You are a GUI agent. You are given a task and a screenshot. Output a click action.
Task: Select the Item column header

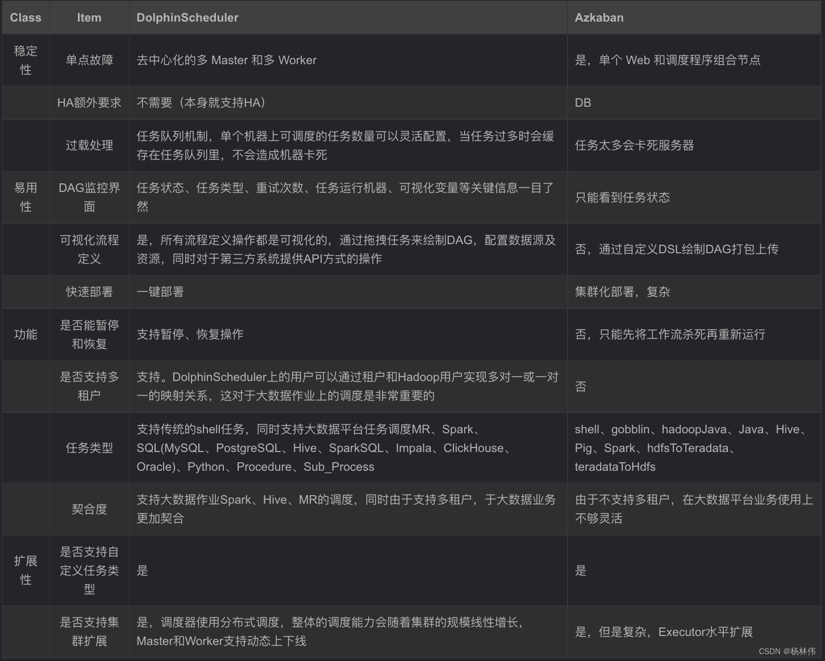pyautogui.click(x=89, y=18)
